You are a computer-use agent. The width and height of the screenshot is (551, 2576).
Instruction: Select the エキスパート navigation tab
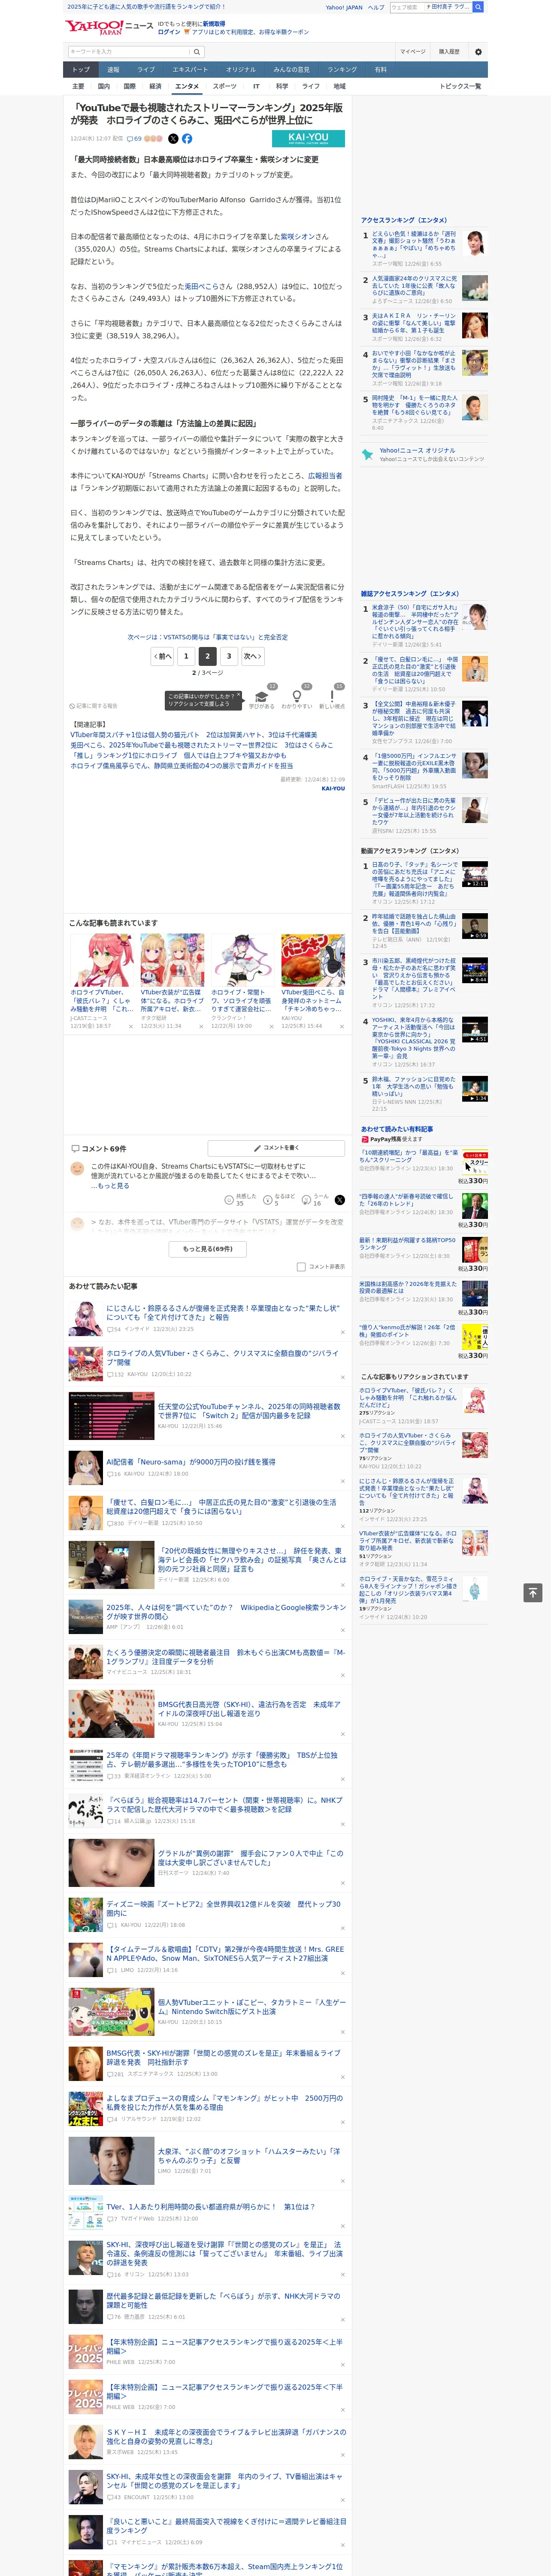190,69
